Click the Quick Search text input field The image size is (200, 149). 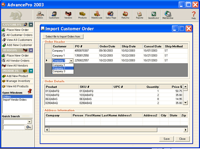click(x=14, y=127)
